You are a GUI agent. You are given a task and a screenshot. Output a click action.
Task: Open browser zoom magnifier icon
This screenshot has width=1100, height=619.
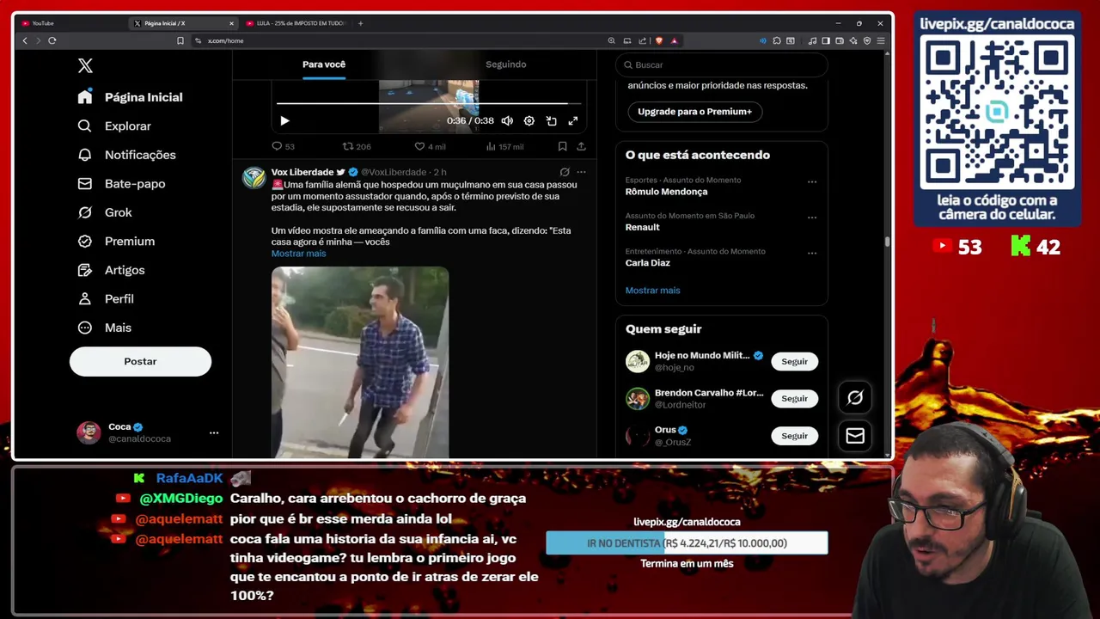611,40
